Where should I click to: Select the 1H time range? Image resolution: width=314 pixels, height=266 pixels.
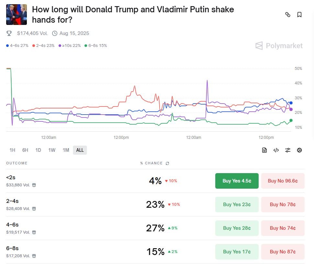12,150
